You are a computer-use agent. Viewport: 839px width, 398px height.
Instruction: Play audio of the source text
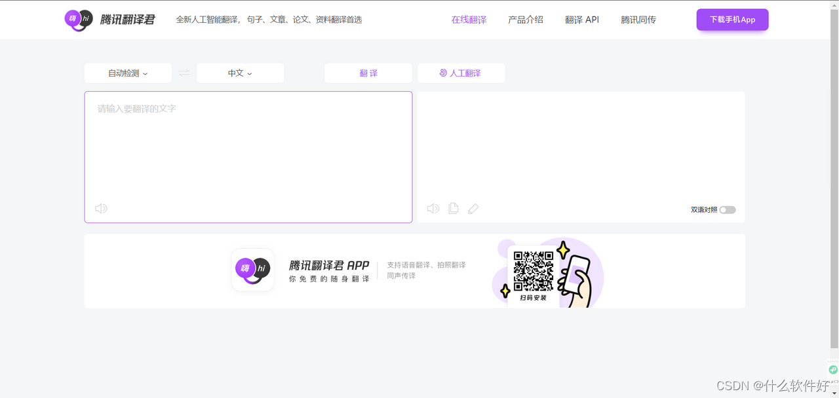101,208
